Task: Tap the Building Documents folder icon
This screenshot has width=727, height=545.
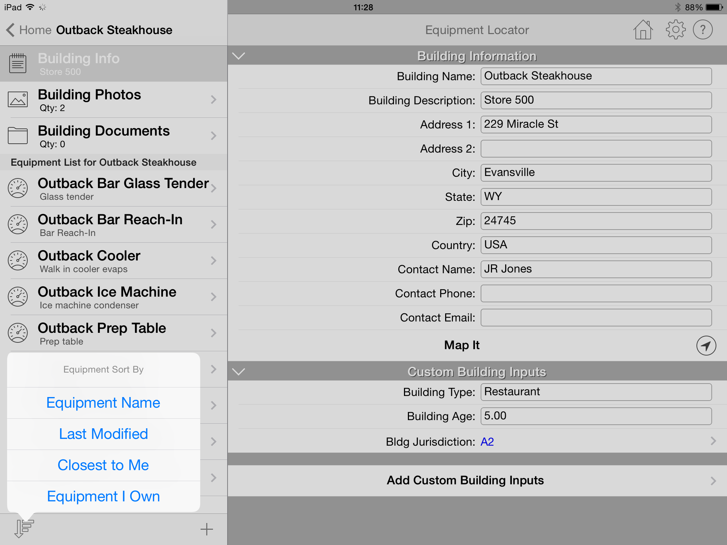Action: click(x=18, y=135)
